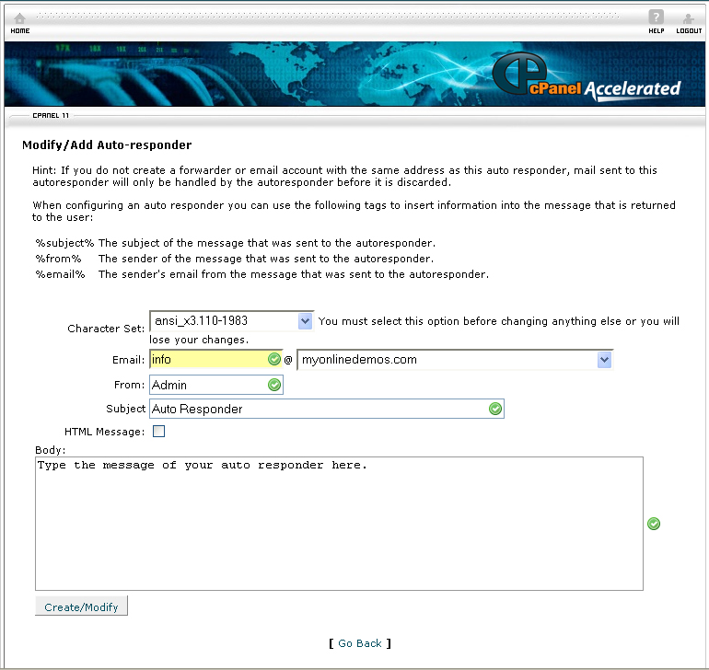The image size is (709, 670).
Task: Click the HELP label link
Action: [x=657, y=30]
